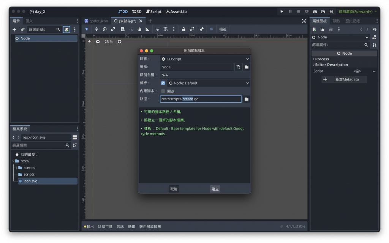
Task: Add a new scene tab
Action: coord(150,21)
